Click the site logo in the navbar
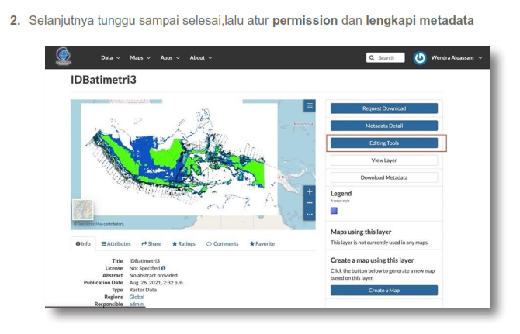 click(64, 57)
